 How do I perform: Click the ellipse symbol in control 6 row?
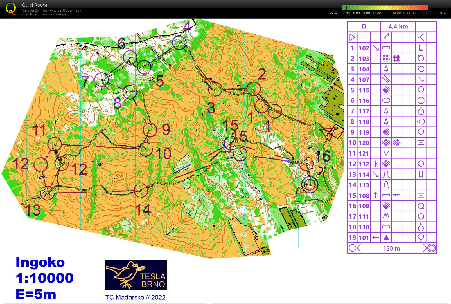coord(386,100)
